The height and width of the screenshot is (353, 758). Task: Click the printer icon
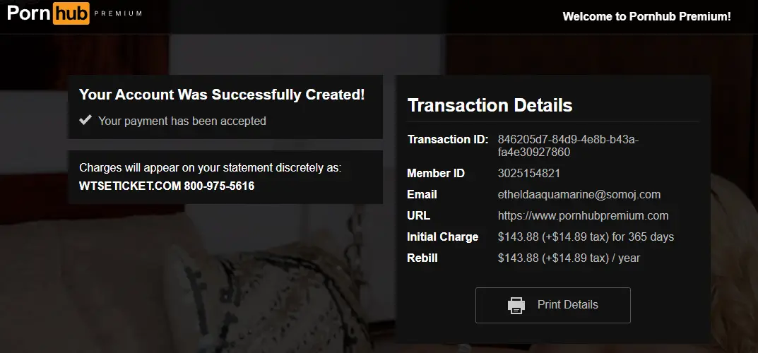tap(516, 305)
